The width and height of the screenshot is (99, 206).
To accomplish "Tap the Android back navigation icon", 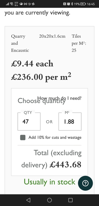I will click(28, 200).
